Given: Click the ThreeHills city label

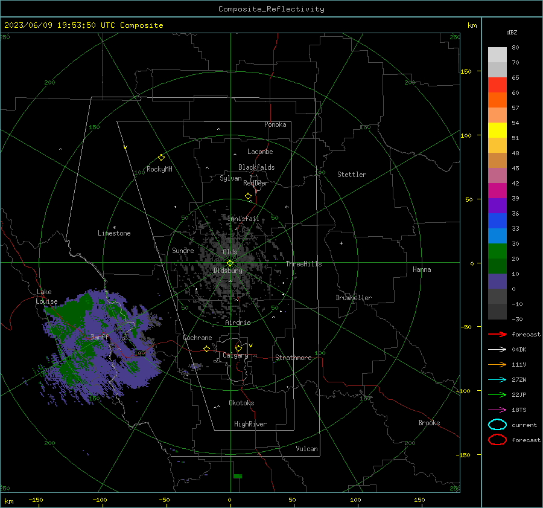Looking at the screenshot, I should (303, 264).
